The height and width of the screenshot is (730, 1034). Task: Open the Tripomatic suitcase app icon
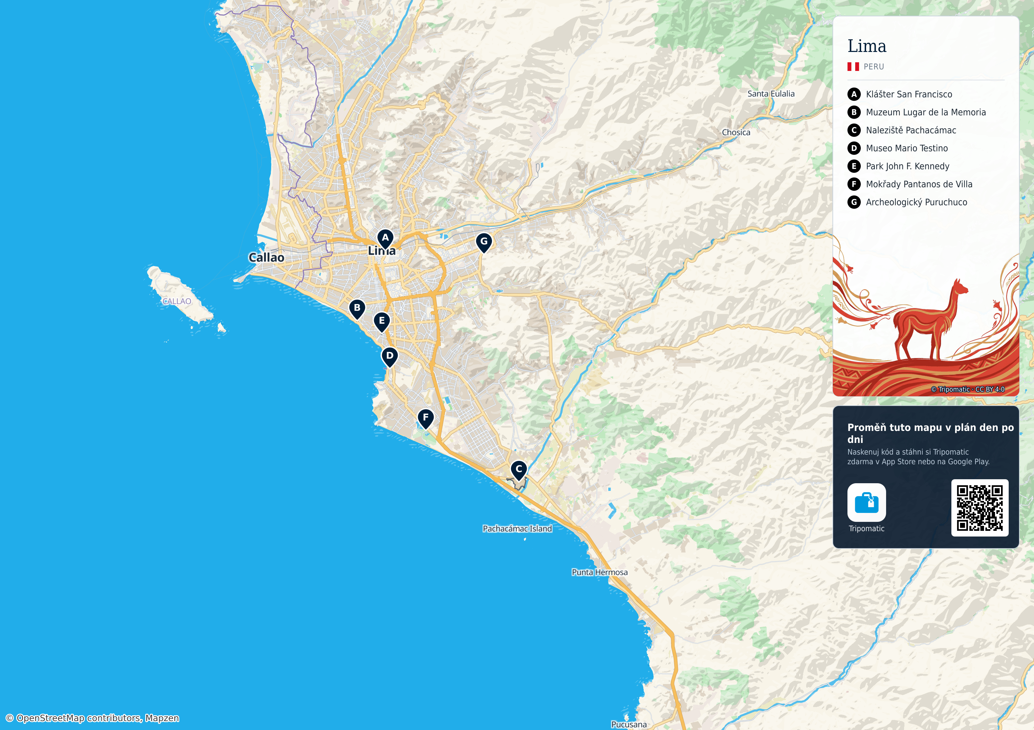tap(866, 502)
